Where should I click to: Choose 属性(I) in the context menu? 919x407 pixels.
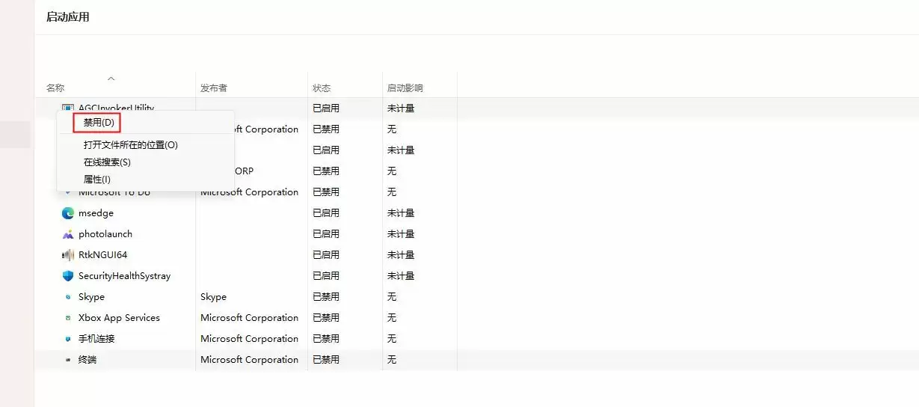tap(97, 180)
